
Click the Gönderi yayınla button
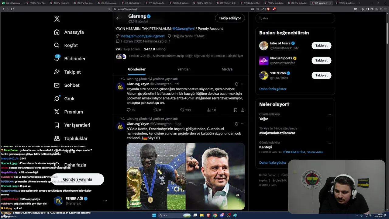point(77,179)
